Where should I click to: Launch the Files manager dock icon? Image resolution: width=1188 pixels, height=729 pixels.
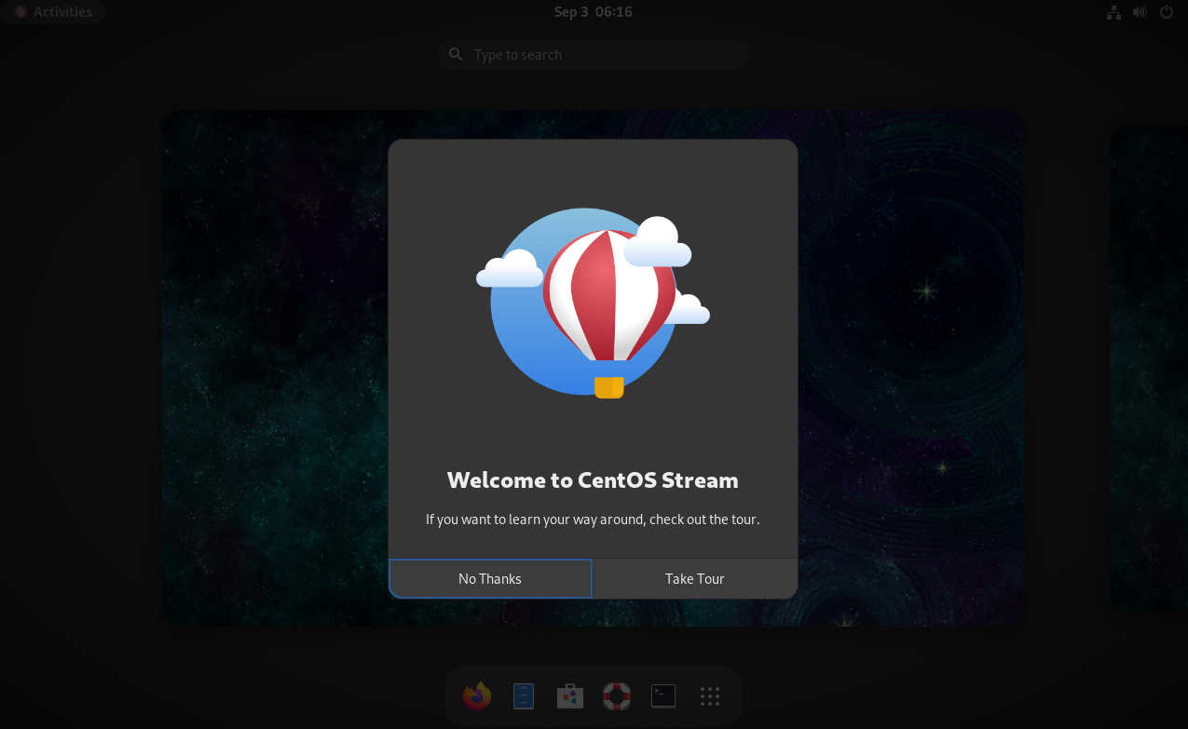coord(524,696)
